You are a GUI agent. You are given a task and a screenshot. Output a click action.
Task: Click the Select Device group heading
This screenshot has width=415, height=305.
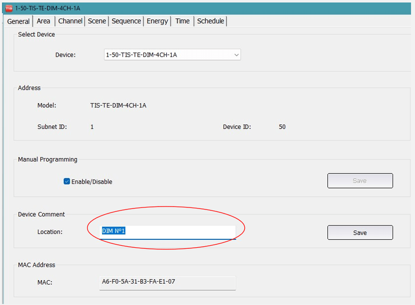coord(36,34)
